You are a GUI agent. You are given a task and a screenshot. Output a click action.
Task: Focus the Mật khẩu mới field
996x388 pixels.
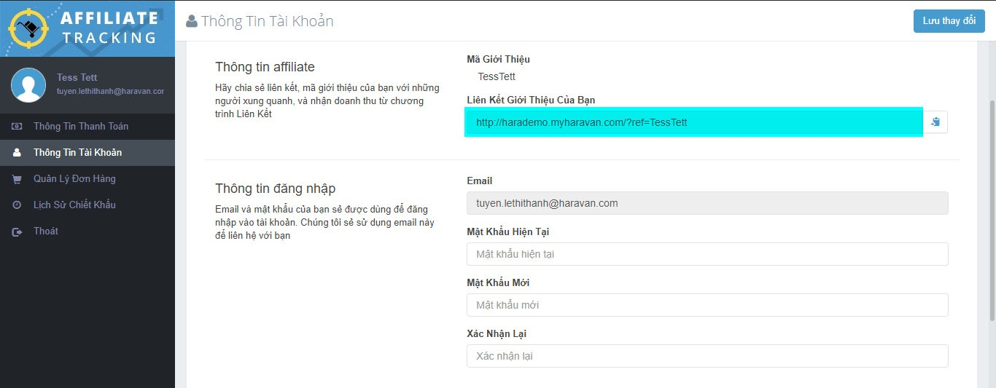click(x=707, y=305)
